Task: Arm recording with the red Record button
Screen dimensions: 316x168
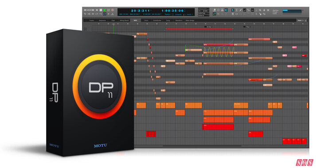Action: [113, 10]
